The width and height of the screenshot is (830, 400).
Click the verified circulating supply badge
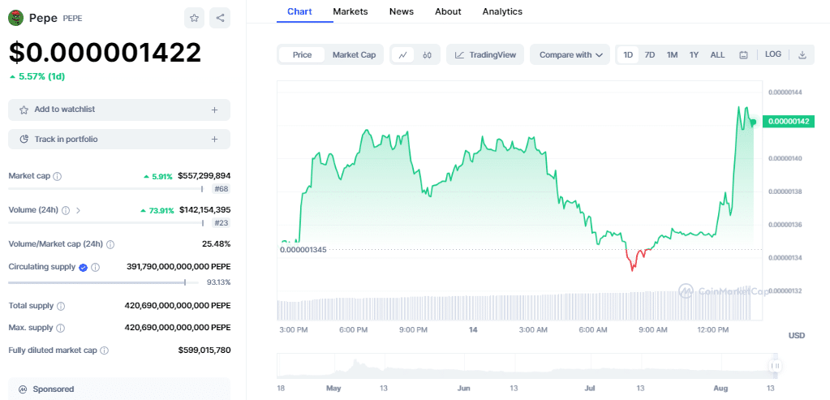pos(83,268)
